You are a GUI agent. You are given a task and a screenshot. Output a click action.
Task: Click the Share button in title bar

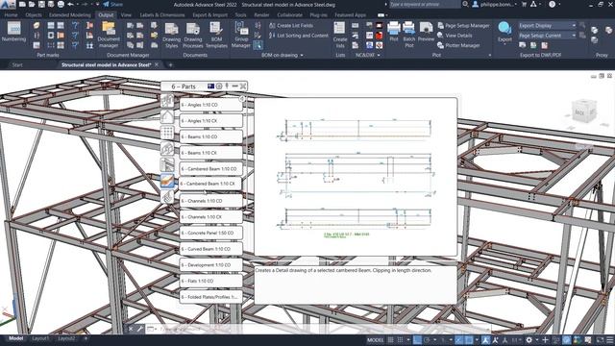[112, 4]
